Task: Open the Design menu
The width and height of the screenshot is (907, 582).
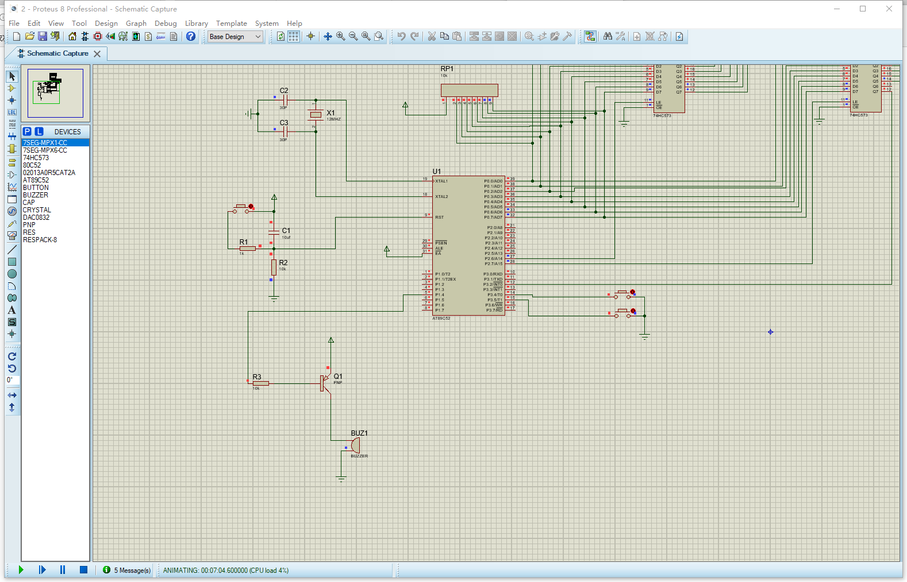Action: click(106, 23)
